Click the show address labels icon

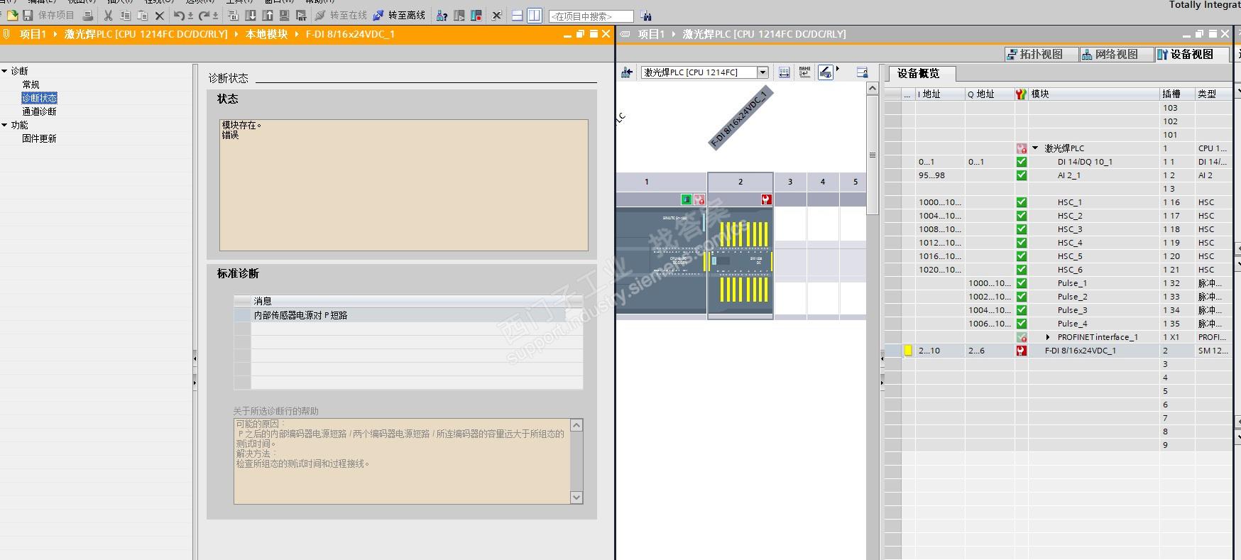coord(784,72)
